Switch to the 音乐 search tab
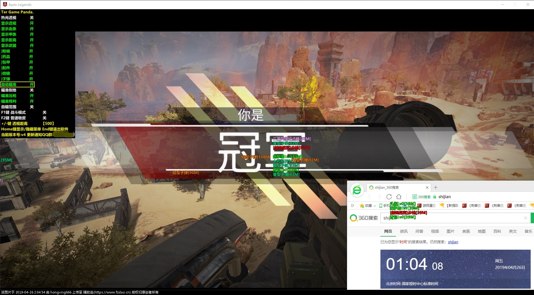534x295 pixels. (528, 231)
